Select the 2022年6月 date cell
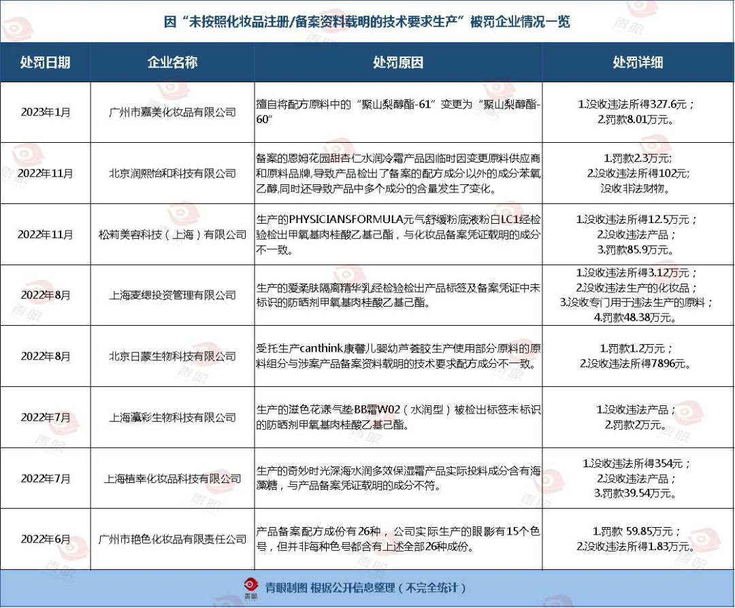Image resolution: width=735 pixels, height=608 pixels. click(x=45, y=539)
